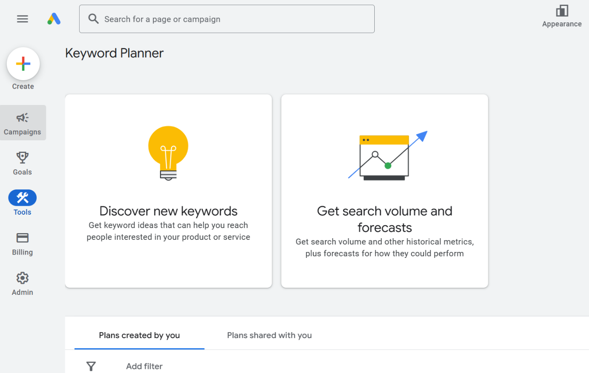
Task: Open Goals with the trophy icon
Action: coord(22,163)
